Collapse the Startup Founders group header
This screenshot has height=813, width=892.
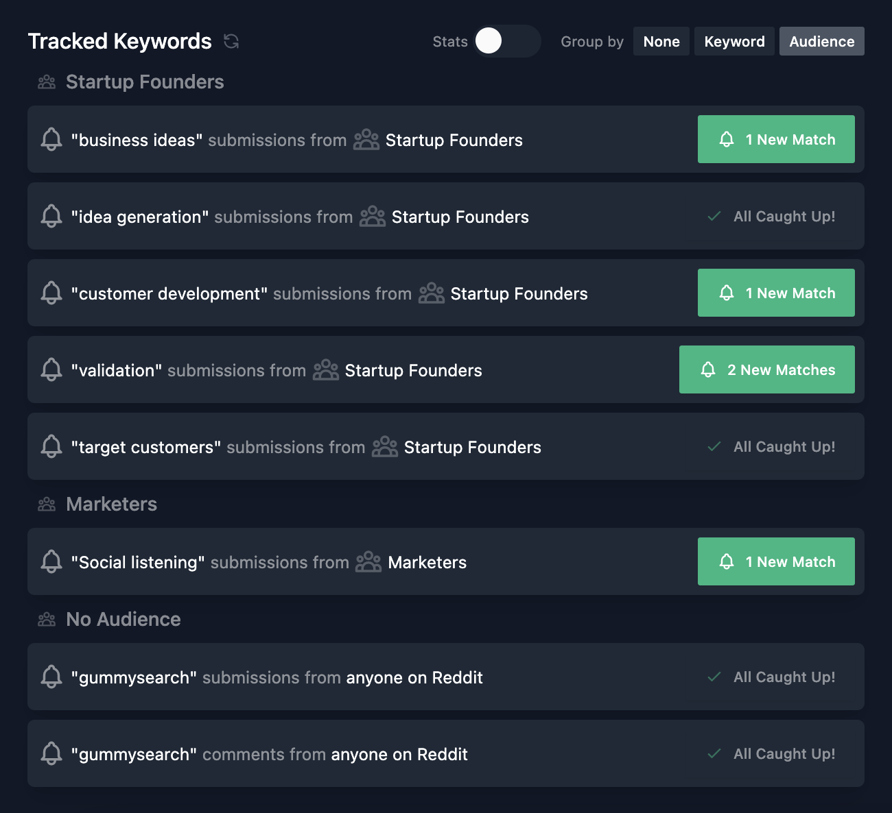(144, 82)
